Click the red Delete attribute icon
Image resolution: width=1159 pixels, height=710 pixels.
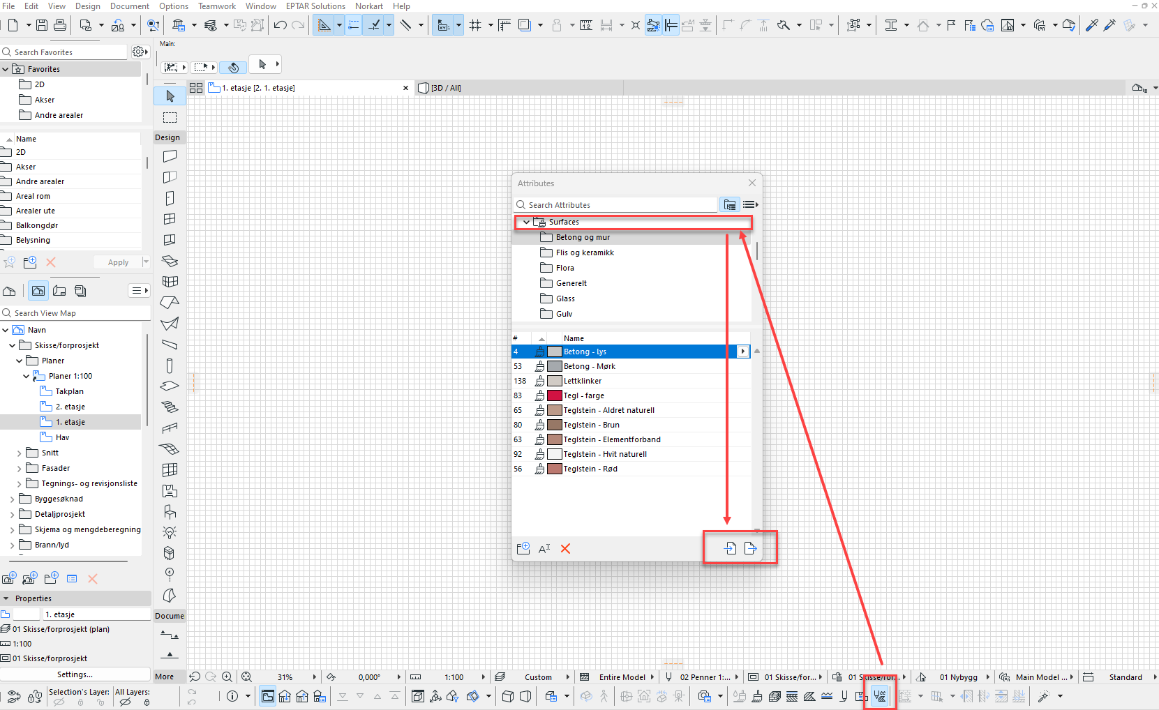click(565, 549)
